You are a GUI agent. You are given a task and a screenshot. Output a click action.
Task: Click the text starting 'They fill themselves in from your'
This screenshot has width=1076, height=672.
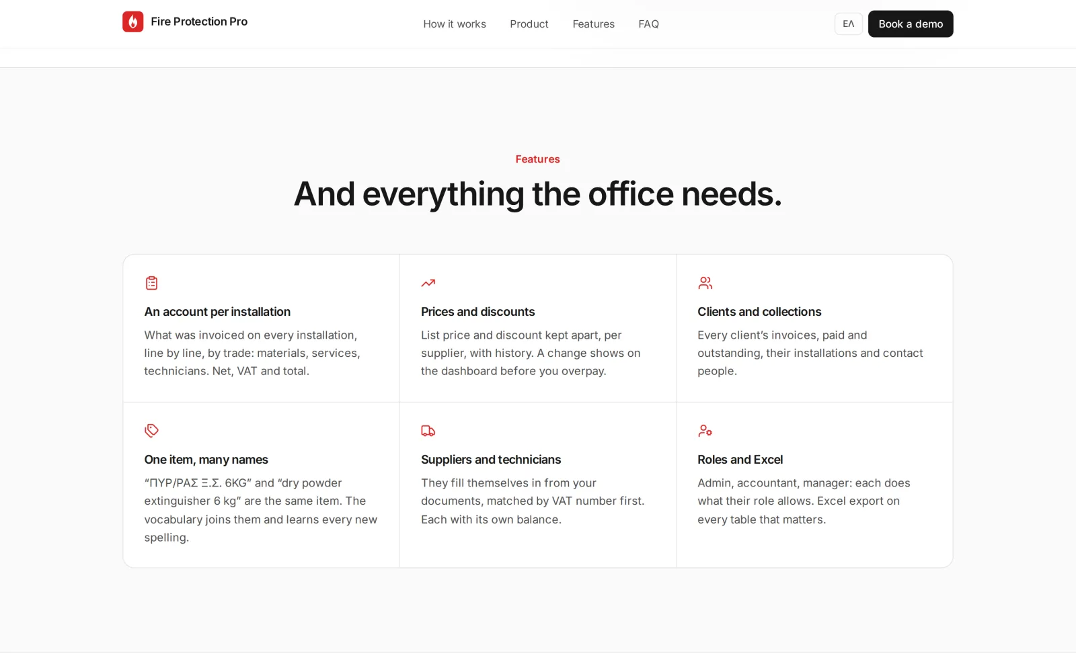[533, 501]
